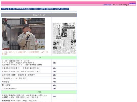Screen dimensions: 137x102
Task: Select article title 霞が関は怒りのるつぼ
Action: pos(21,72)
